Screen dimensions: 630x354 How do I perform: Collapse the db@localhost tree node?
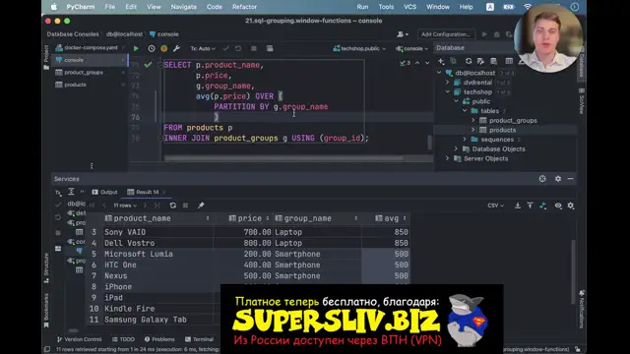[439, 73]
